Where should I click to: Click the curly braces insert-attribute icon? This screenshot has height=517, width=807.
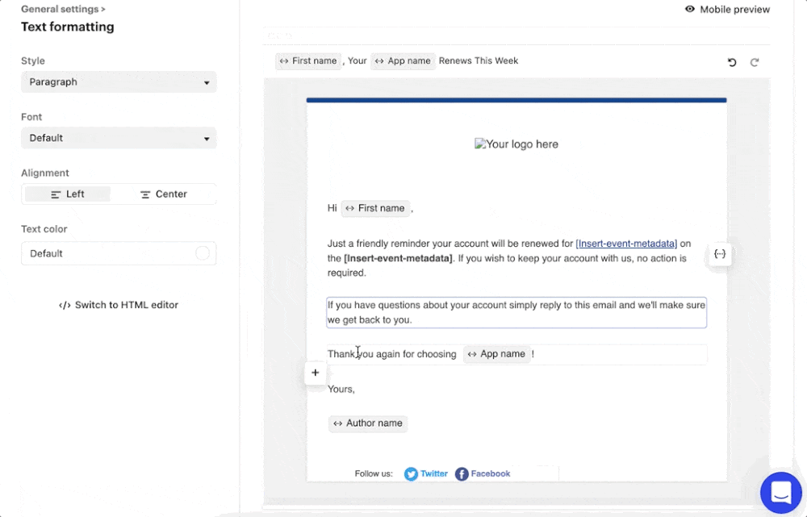[720, 254]
